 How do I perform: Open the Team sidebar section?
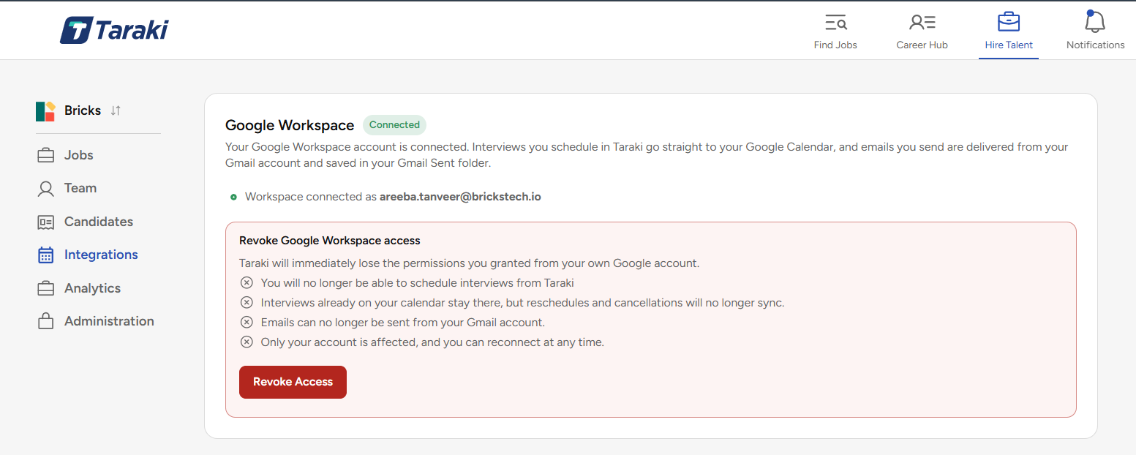pos(80,188)
